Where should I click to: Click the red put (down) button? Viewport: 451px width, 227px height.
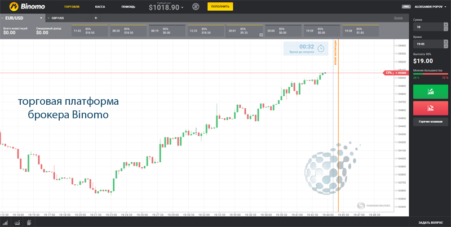pyautogui.click(x=431, y=108)
